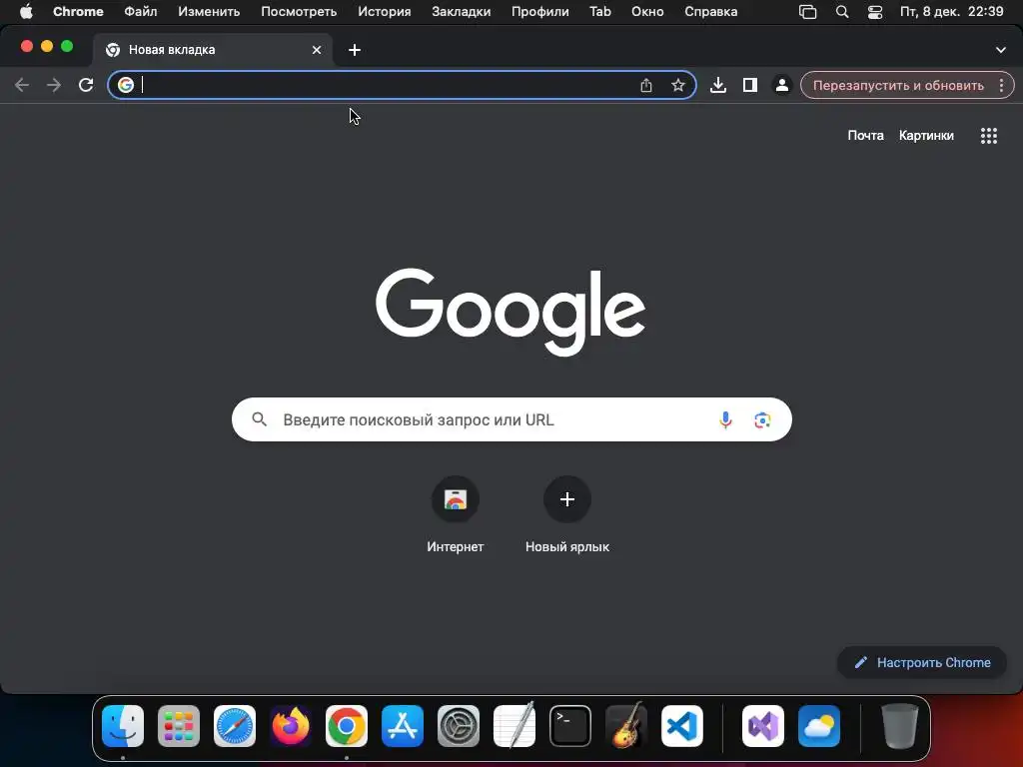Click magnifier icon in search box
Image resolution: width=1023 pixels, height=767 pixels.
coord(259,419)
